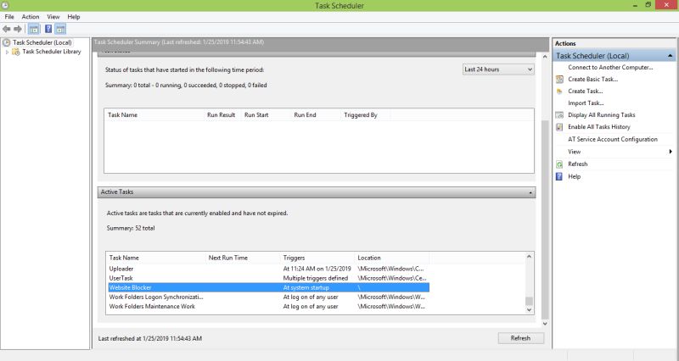Click the active tasks list scroll-up arrow
Viewport: 679px width, 361px height.
(x=529, y=257)
